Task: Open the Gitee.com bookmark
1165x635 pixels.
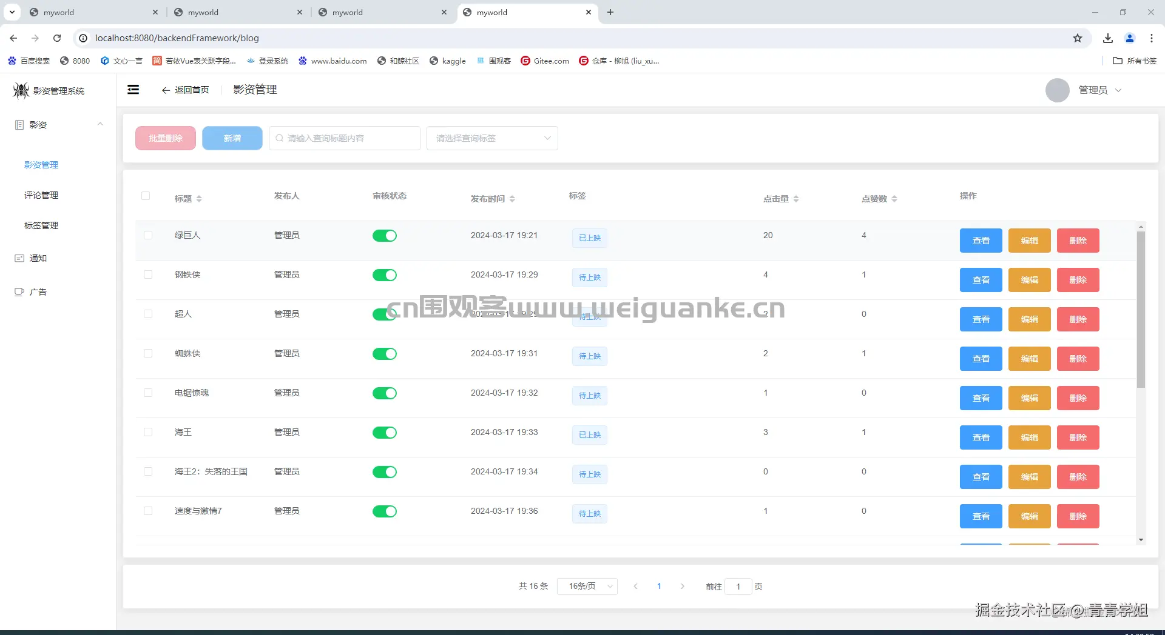Action: tap(545, 61)
